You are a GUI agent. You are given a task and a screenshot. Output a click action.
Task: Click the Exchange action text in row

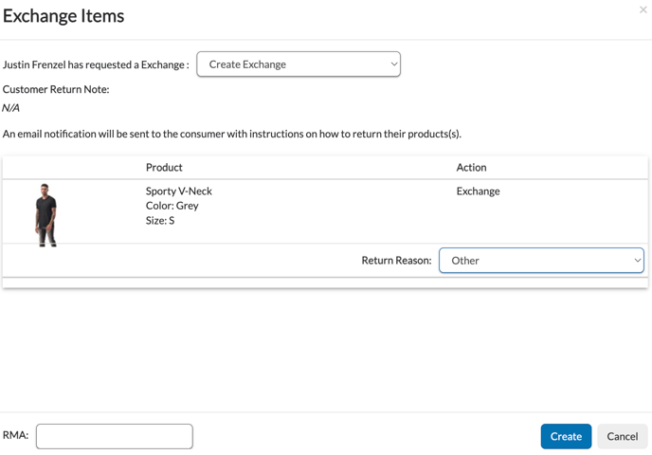click(478, 191)
